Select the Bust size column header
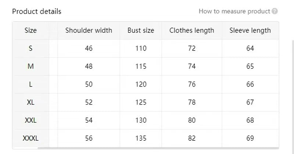Viewport: 294px width, 154px height. point(141,31)
